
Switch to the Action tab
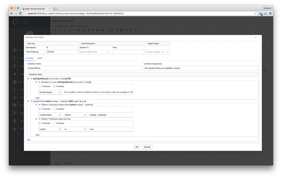(x=40, y=58)
